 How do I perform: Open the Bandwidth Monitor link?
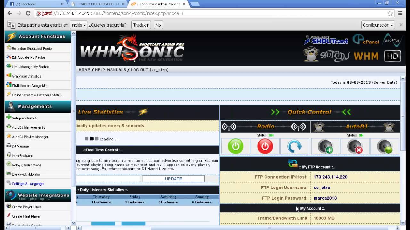26,174
